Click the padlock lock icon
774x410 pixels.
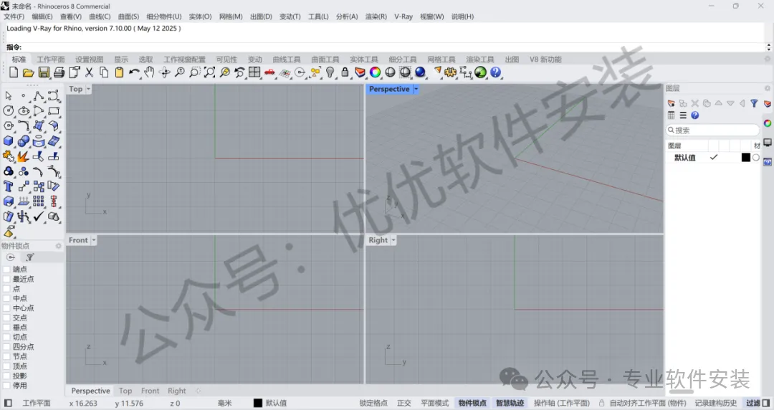tap(345, 72)
